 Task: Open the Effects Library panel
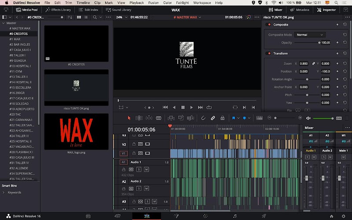[58, 10]
